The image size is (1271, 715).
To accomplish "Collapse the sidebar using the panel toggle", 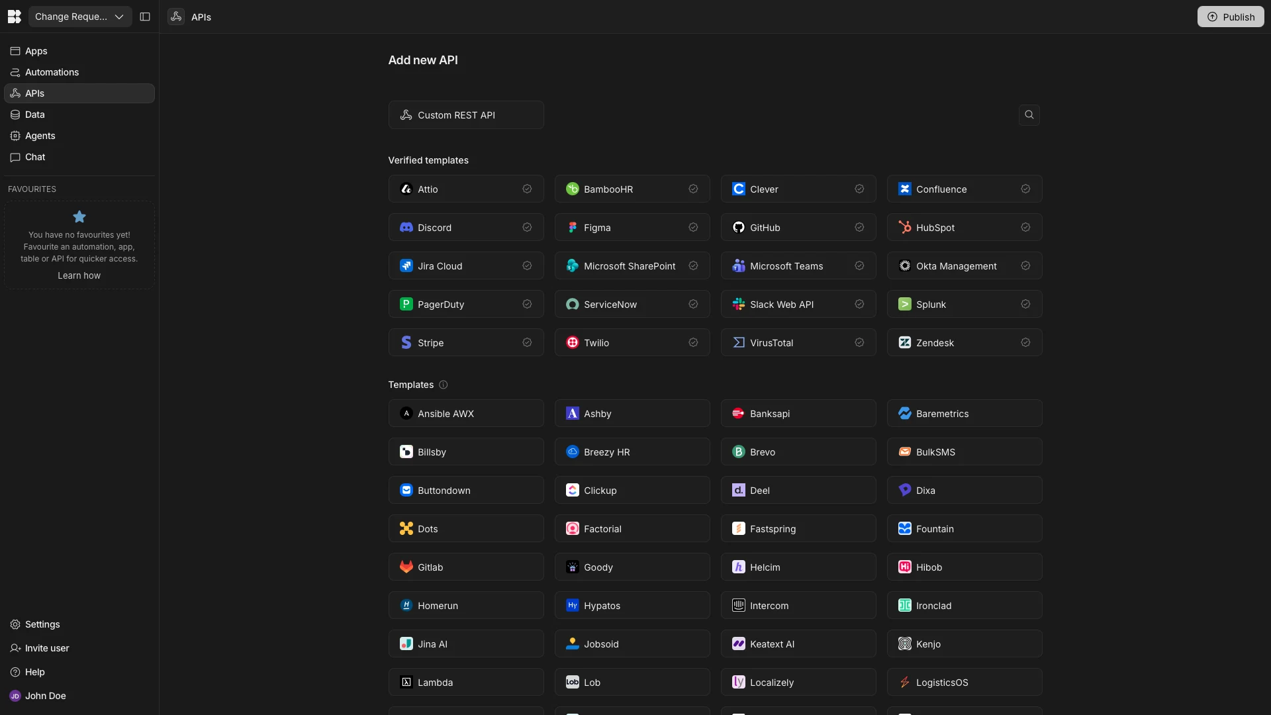I will tap(145, 17).
